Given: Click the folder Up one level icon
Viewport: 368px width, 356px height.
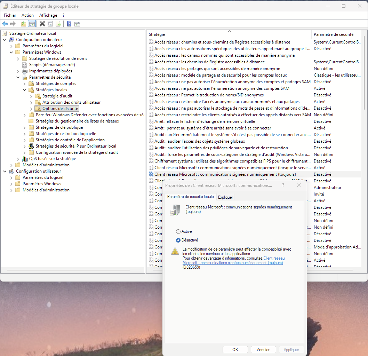Looking at the screenshot, I should point(24,24).
